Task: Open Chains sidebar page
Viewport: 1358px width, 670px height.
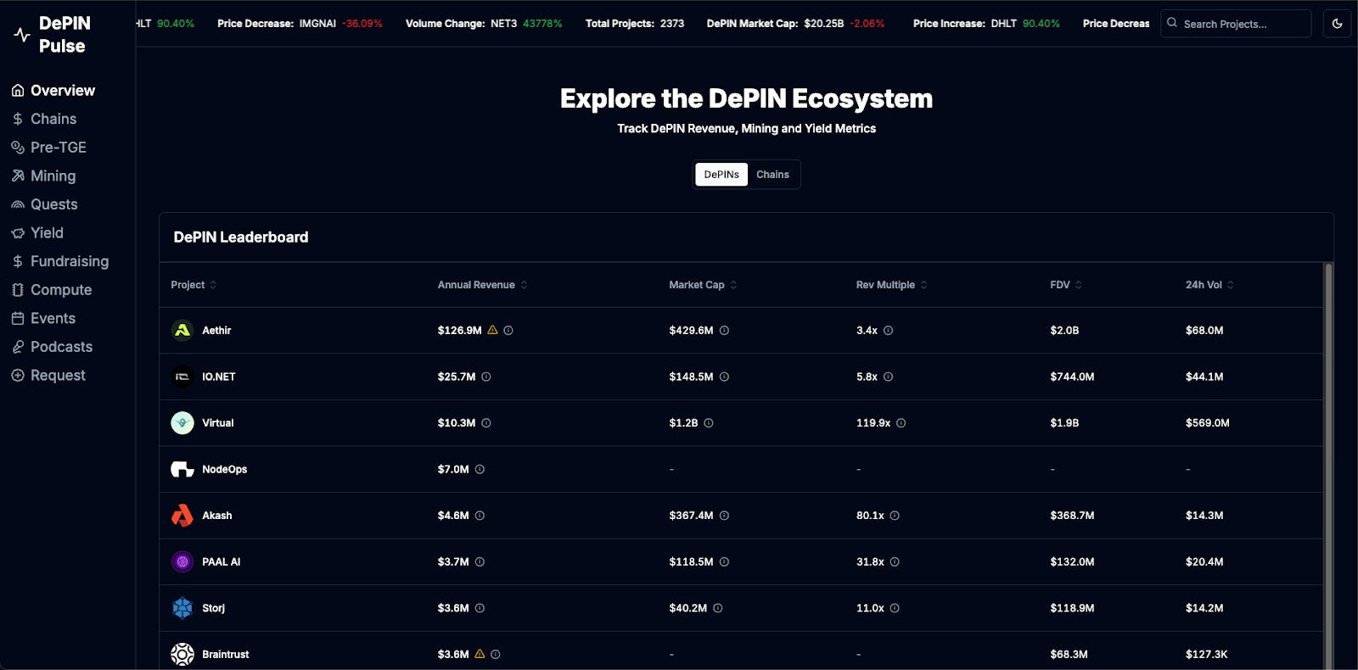Action: click(x=44, y=119)
